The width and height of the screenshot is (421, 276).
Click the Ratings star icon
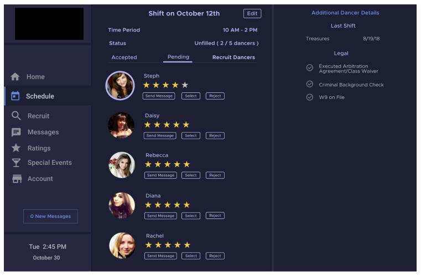[16, 148]
